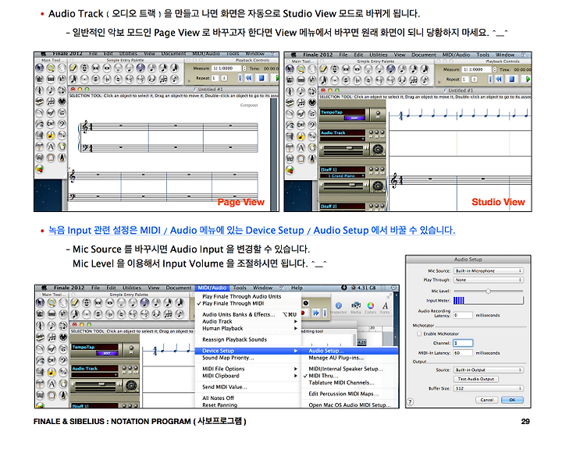Click Cancel in the Audio Setup dialog
The height and width of the screenshot is (456, 562).
(487, 400)
